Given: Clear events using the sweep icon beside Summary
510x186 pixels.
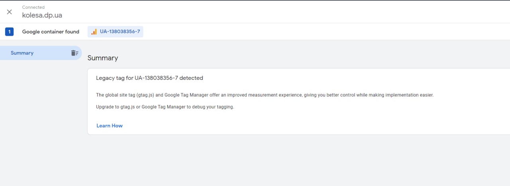Looking at the screenshot, I should 75,53.
